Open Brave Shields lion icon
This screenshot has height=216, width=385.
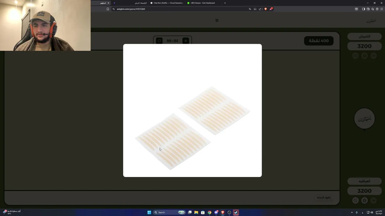(x=265, y=9)
